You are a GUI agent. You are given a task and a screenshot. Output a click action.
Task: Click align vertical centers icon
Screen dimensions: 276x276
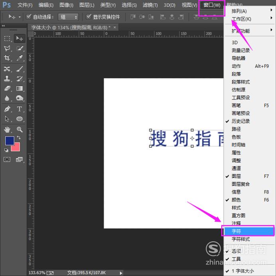tap(142, 17)
